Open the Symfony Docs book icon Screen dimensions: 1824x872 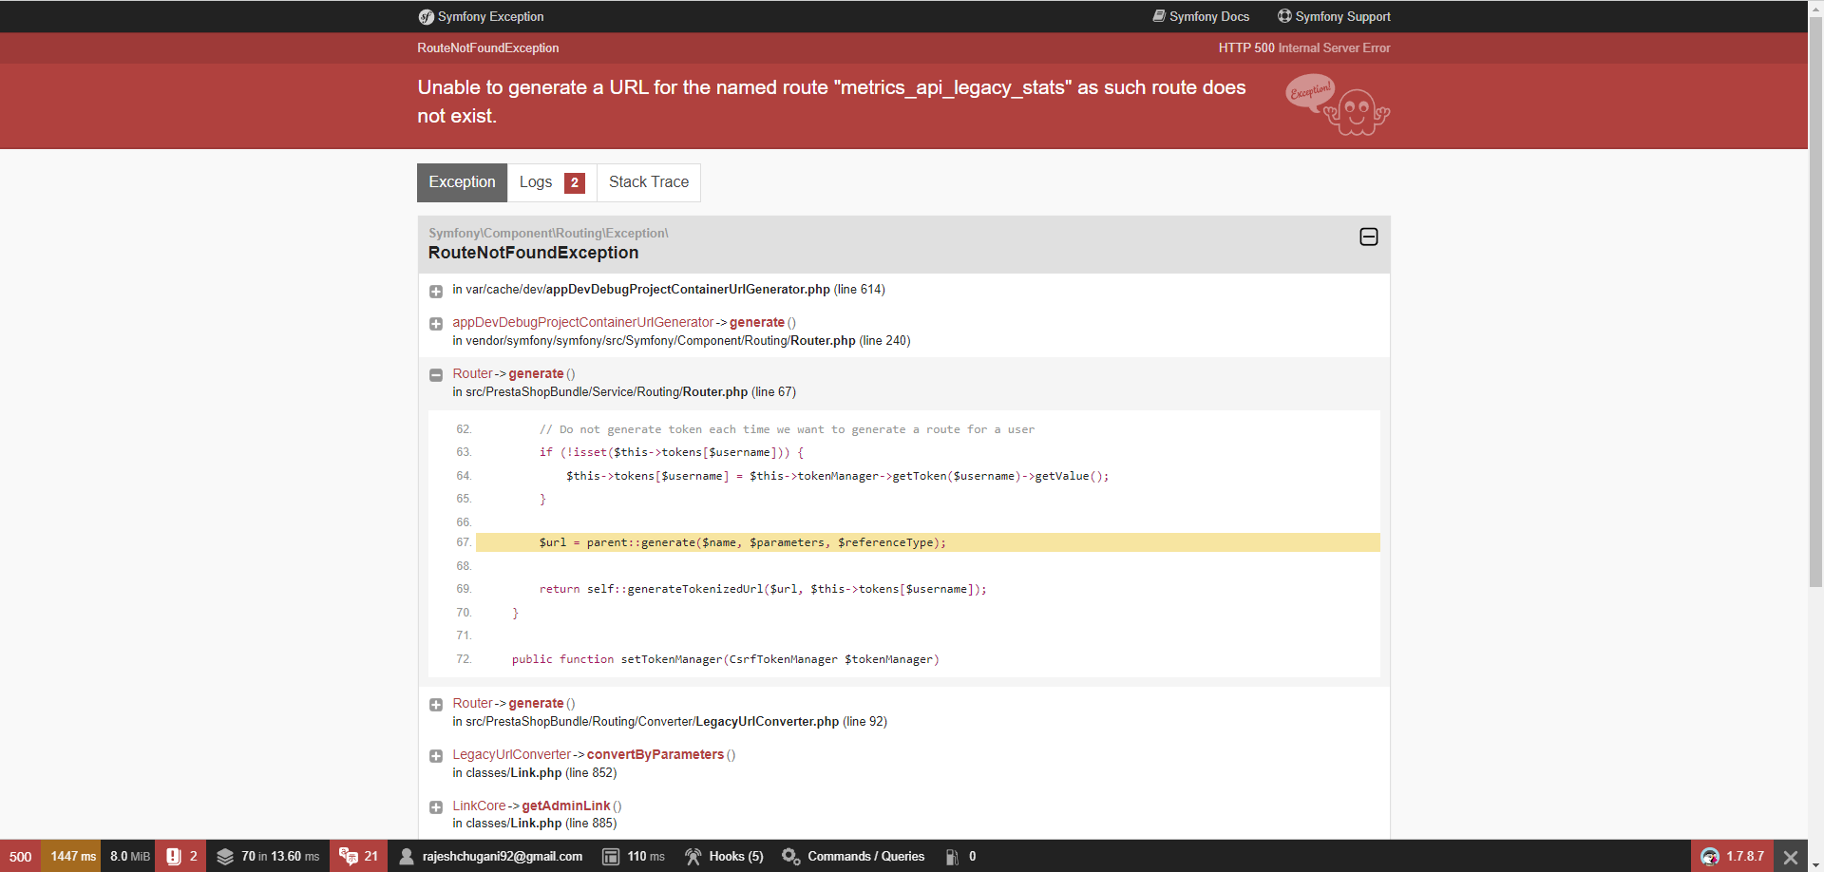pyautogui.click(x=1159, y=16)
